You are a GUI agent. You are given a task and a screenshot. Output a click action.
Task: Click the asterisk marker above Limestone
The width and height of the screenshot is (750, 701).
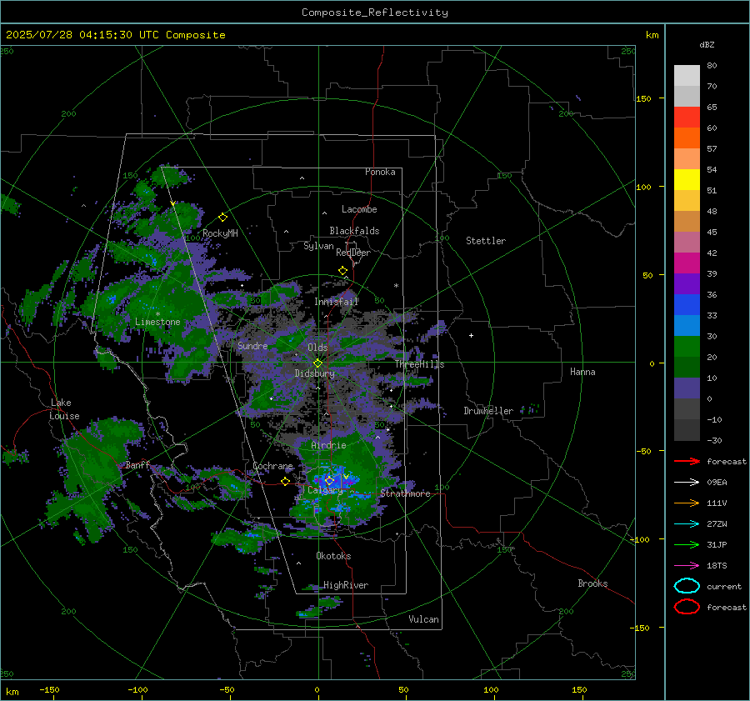point(157,314)
